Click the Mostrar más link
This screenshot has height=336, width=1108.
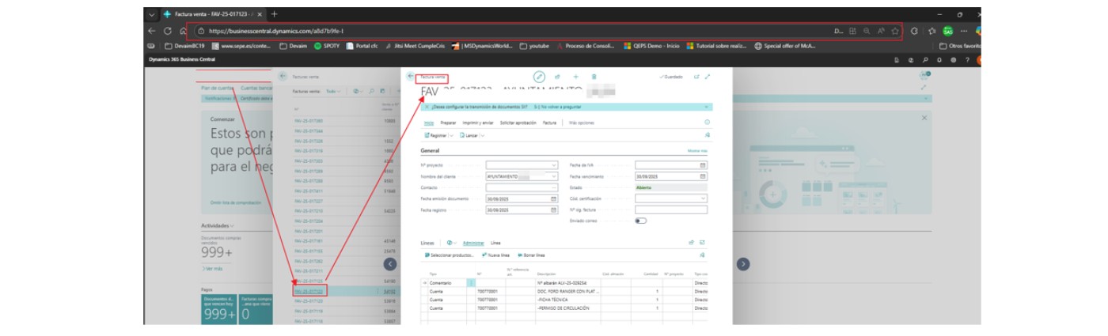click(697, 150)
